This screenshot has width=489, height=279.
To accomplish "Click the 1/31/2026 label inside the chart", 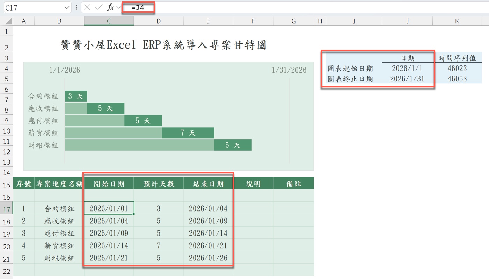I will (x=289, y=70).
